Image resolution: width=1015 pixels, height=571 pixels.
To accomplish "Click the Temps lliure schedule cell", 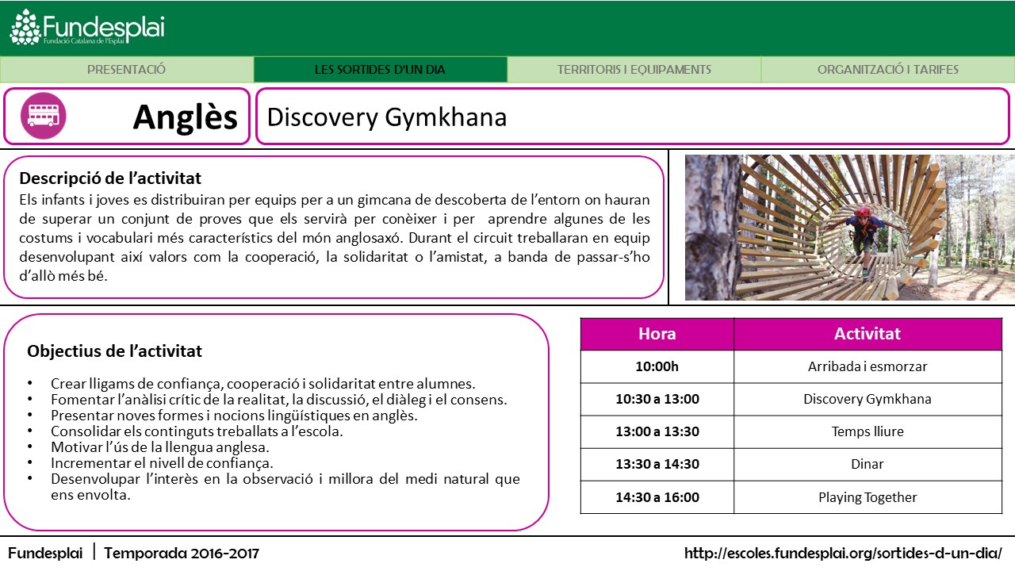I will [867, 431].
